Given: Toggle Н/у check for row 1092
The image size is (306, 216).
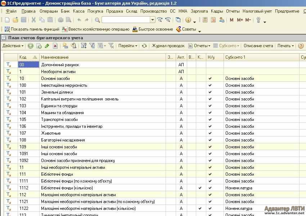Looking at the screenshot, I should click(x=210, y=161).
